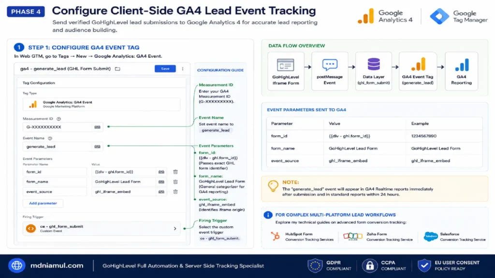This screenshot has height=278, width=495.
Task: Click the ghl_iframe_embed value field
Action: [x=124, y=192]
